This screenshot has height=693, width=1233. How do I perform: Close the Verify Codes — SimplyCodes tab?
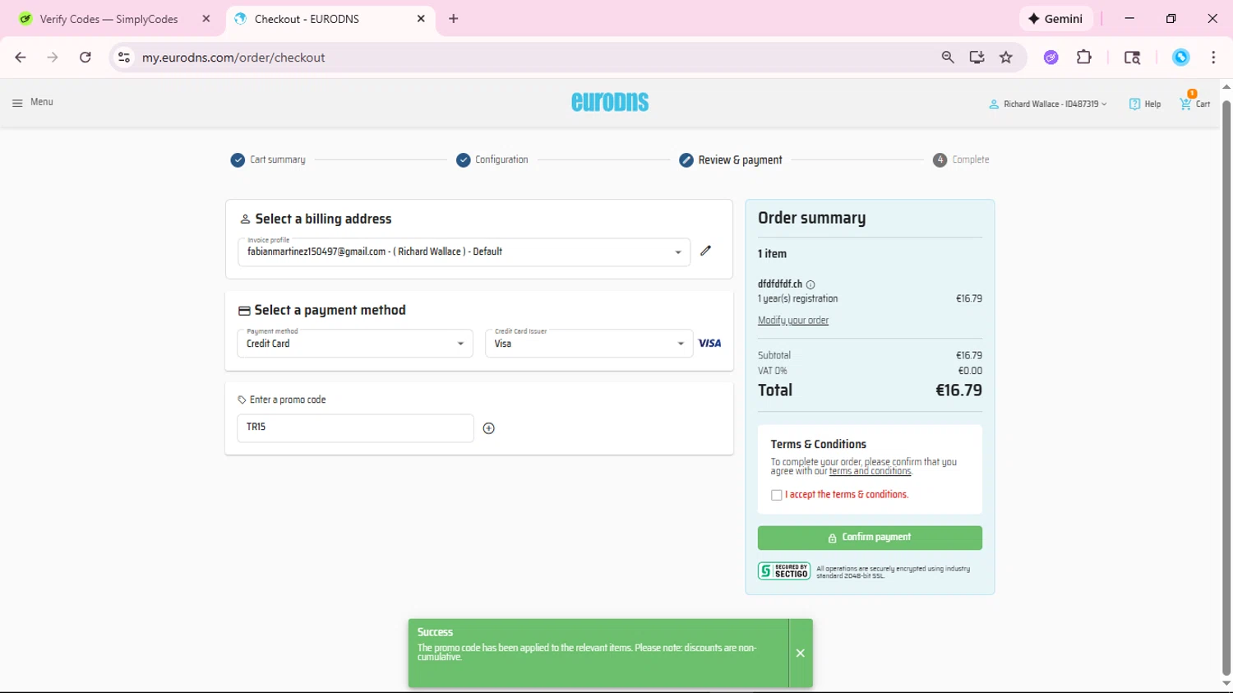[206, 18]
